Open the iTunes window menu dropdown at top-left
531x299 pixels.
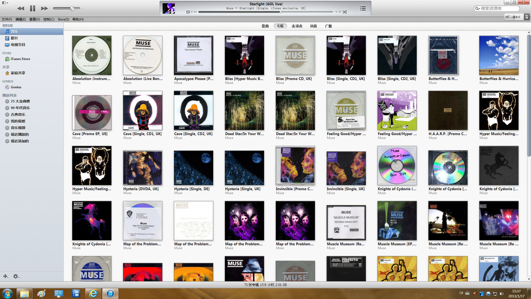coord(4,2)
